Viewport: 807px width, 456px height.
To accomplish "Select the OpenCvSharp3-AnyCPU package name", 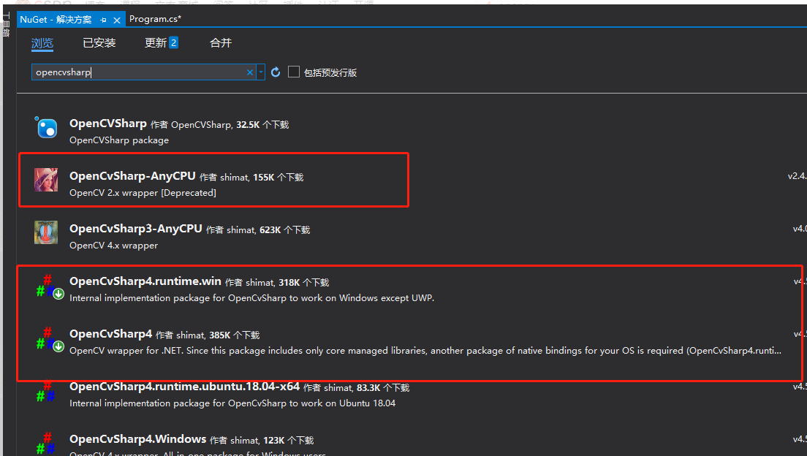I will (x=136, y=229).
